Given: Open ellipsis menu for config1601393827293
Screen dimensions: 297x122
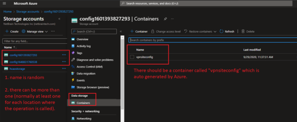Looking at the screenshot, I should point(64,55).
